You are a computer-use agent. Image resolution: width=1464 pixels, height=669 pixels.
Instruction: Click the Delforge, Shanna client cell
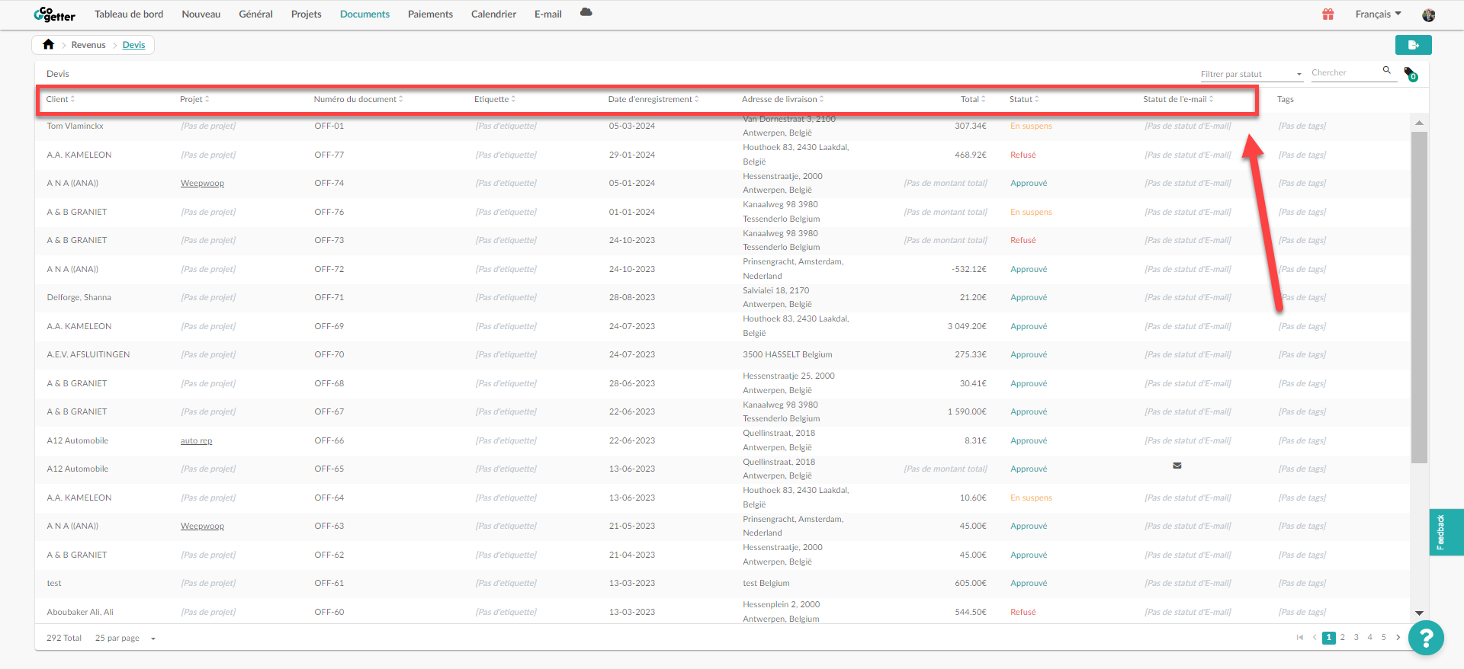(x=79, y=297)
